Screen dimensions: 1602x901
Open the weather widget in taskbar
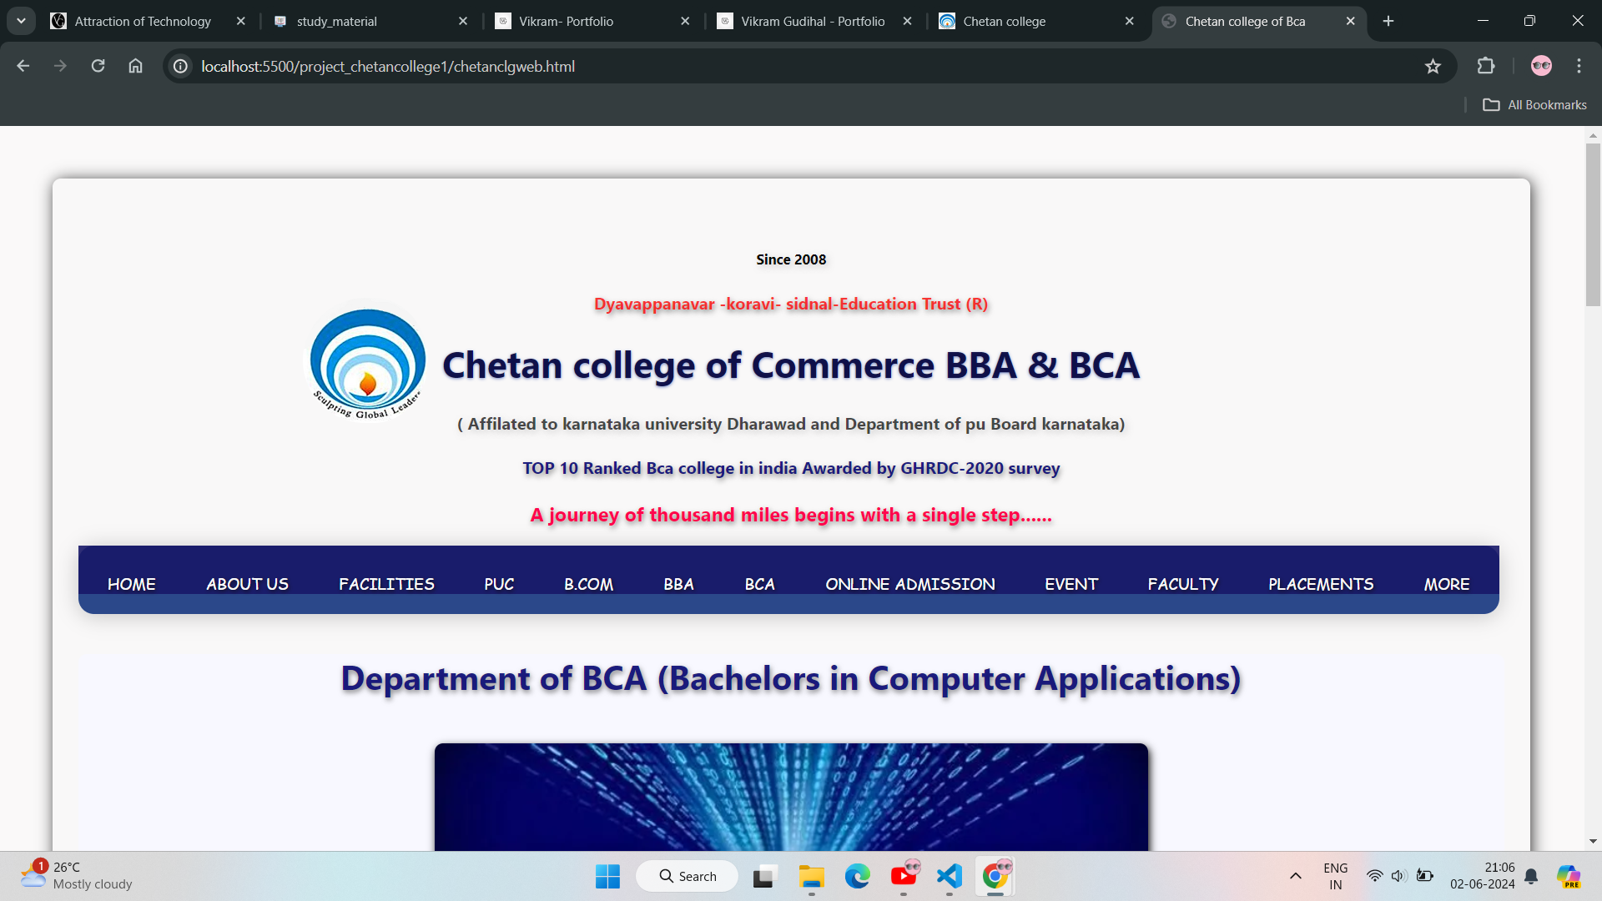[77, 876]
